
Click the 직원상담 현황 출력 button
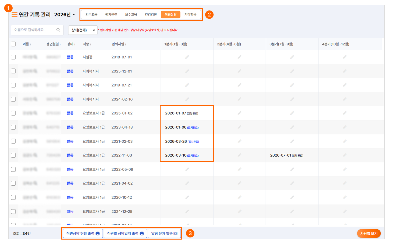83,233
